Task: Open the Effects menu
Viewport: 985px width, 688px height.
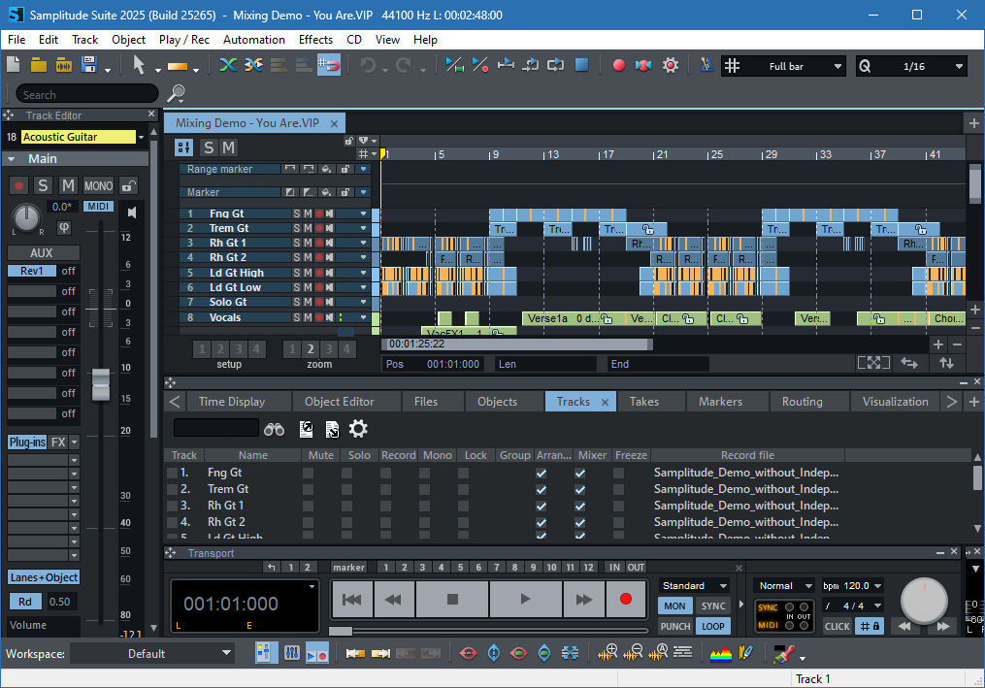Action: point(315,40)
